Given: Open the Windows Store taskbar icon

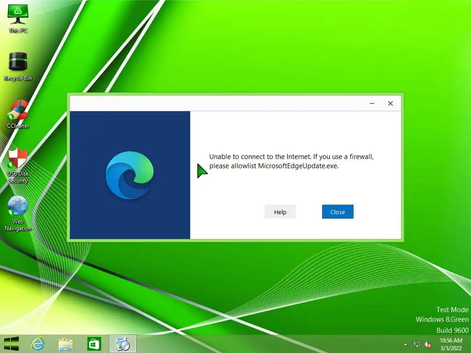Looking at the screenshot, I should tap(94, 344).
